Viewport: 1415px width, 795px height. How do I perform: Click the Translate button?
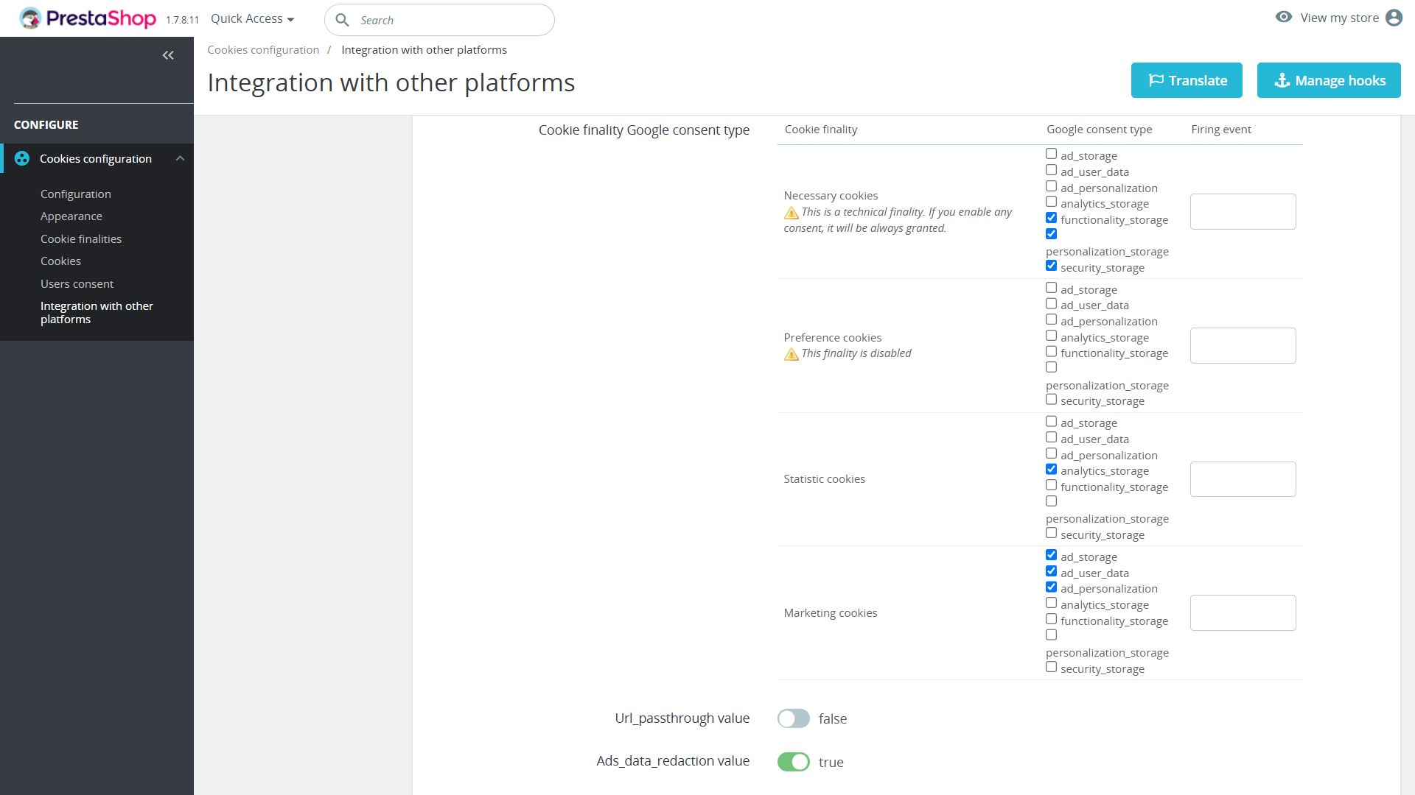1186,80
